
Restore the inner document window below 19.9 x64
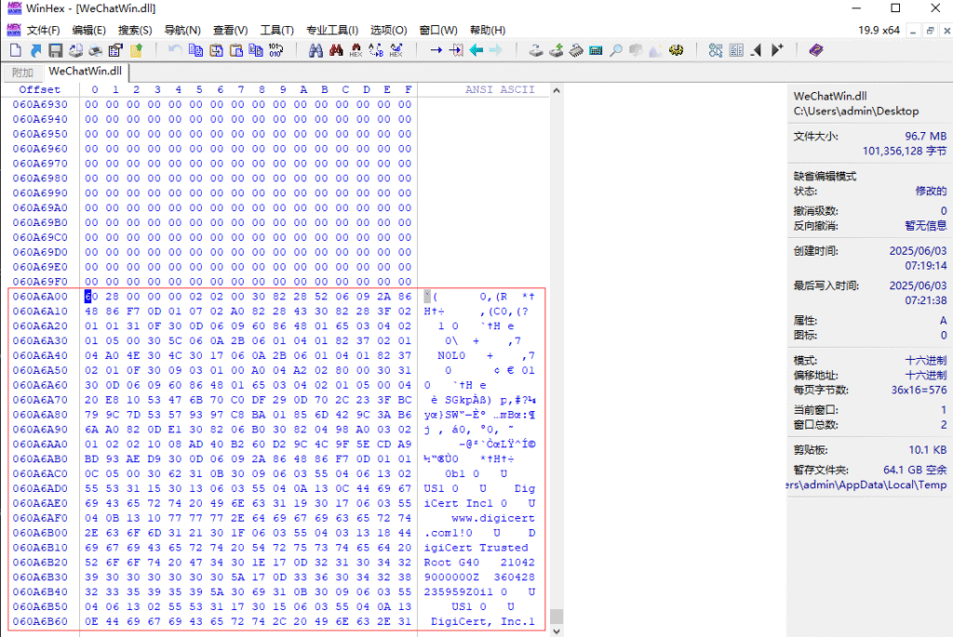coord(930,31)
